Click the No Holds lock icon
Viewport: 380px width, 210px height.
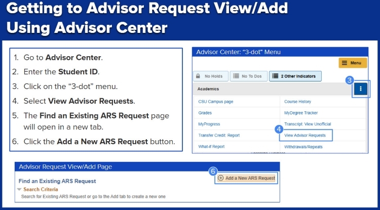(x=199, y=76)
